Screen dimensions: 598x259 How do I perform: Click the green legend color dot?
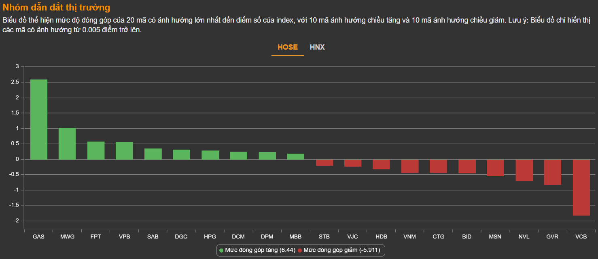[221, 251]
